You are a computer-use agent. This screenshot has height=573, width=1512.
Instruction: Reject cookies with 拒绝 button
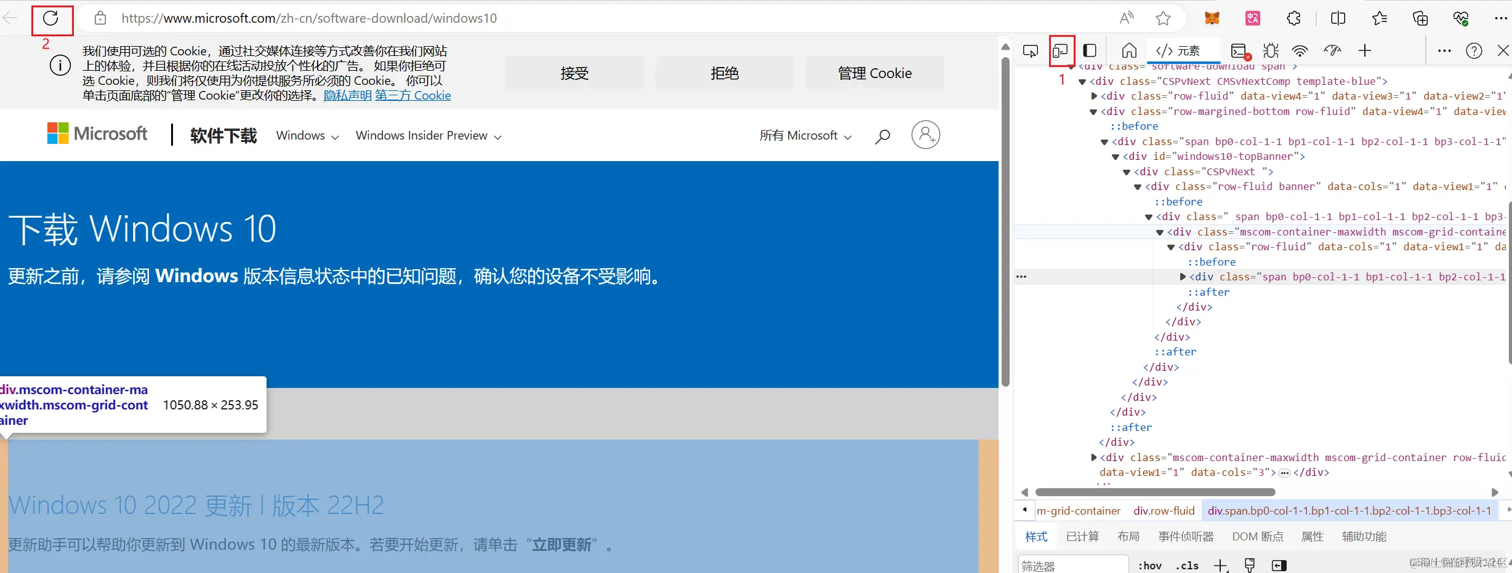pyautogui.click(x=725, y=73)
